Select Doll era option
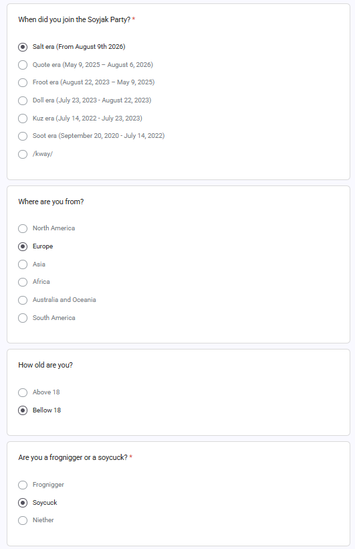Screen dimensions: 355x549 (x=23, y=100)
